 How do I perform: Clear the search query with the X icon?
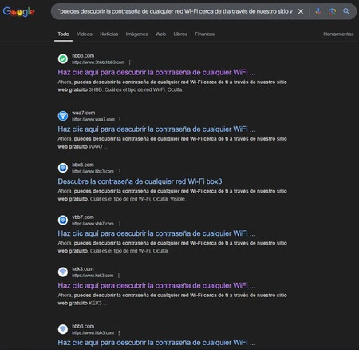(x=301, y=11)
